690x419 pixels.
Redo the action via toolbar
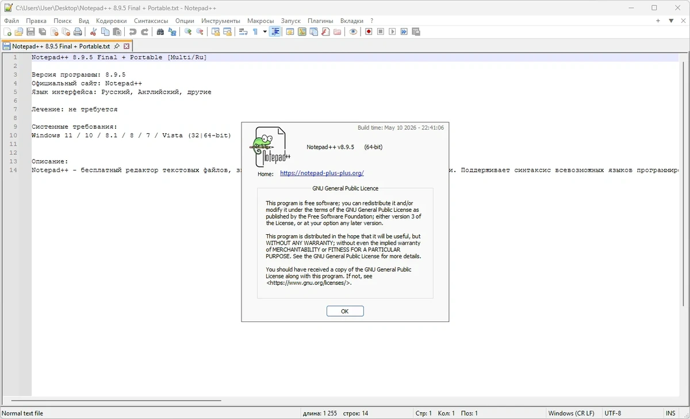tap(144, 32)
